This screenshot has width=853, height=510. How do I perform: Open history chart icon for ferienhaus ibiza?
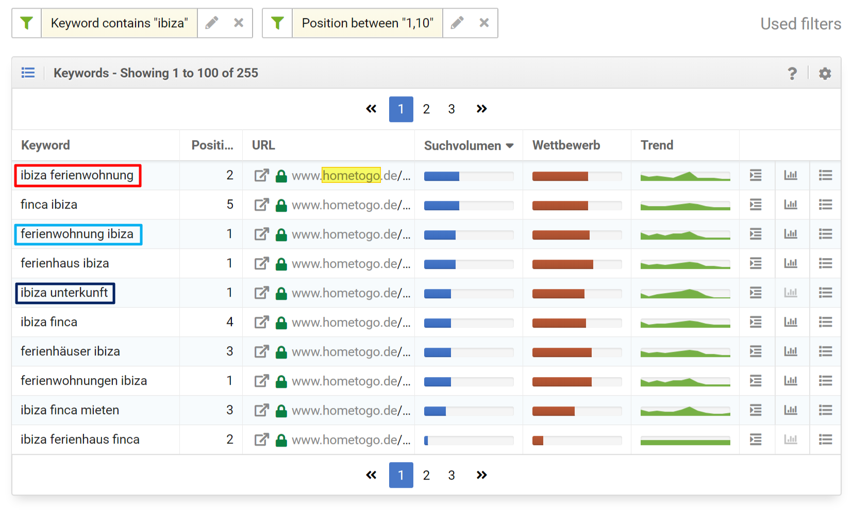coord(791,263)
